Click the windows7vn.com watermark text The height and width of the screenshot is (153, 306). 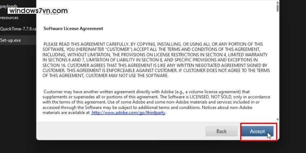coord(39,11)
